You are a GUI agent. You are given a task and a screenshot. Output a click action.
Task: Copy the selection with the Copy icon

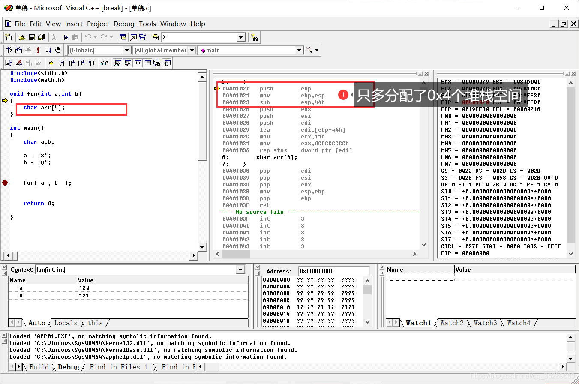click(65, 37)
